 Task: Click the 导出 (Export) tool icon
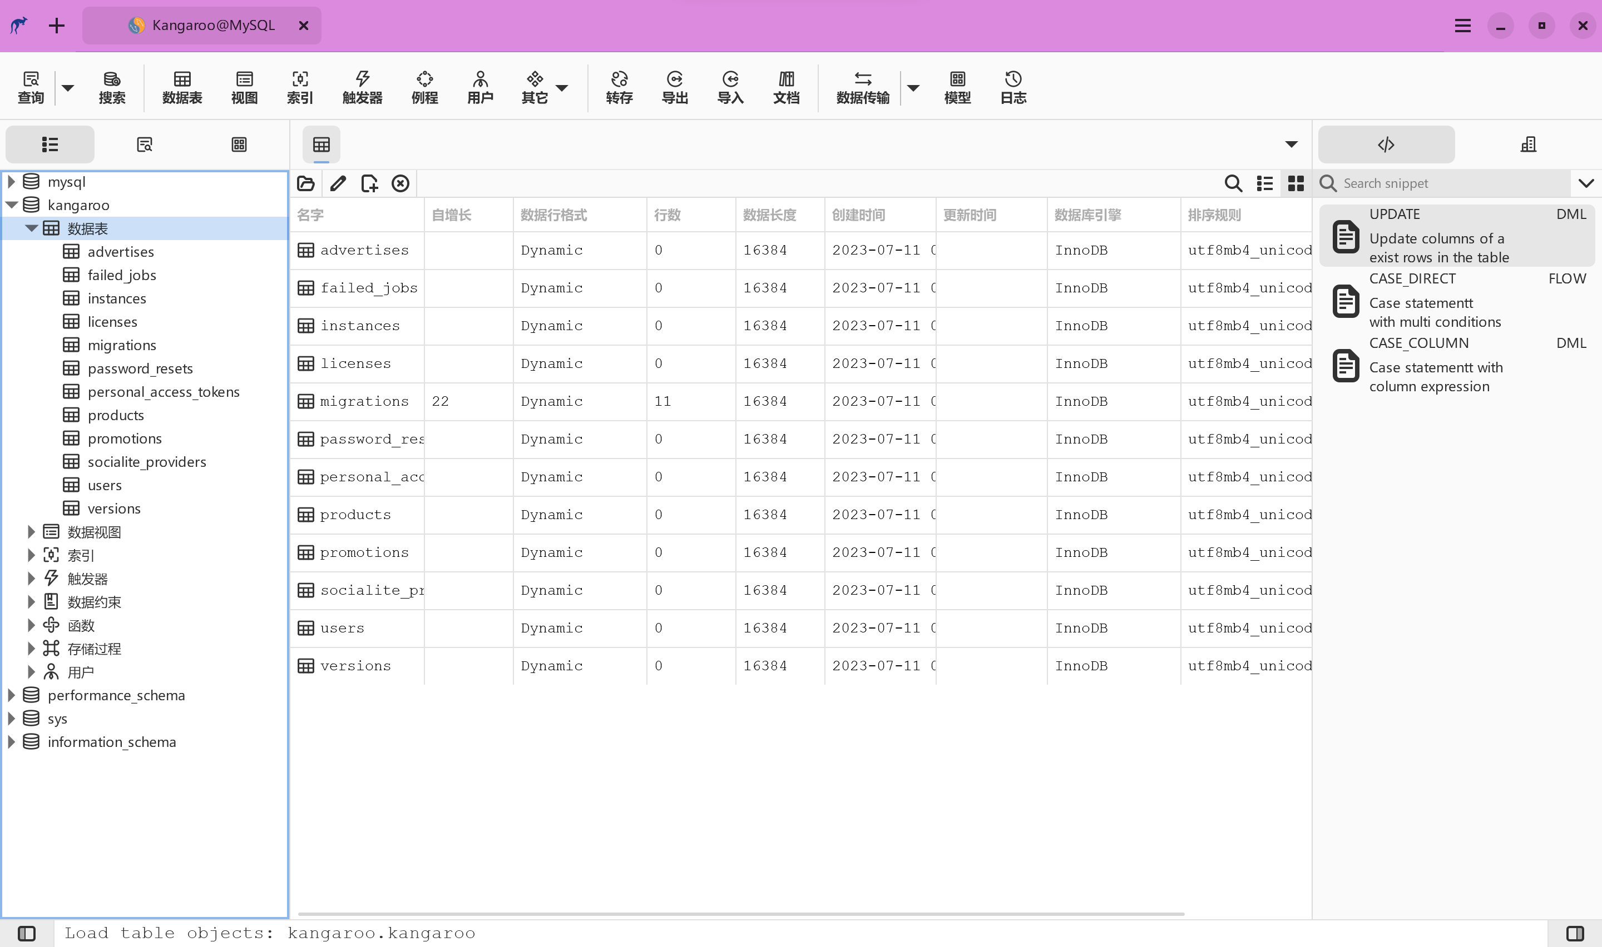click(675, 87)
